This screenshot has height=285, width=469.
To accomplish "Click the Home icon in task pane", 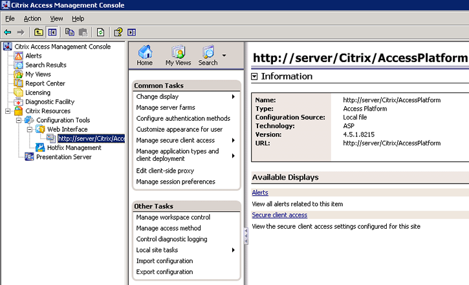I will tap(145, 56).
